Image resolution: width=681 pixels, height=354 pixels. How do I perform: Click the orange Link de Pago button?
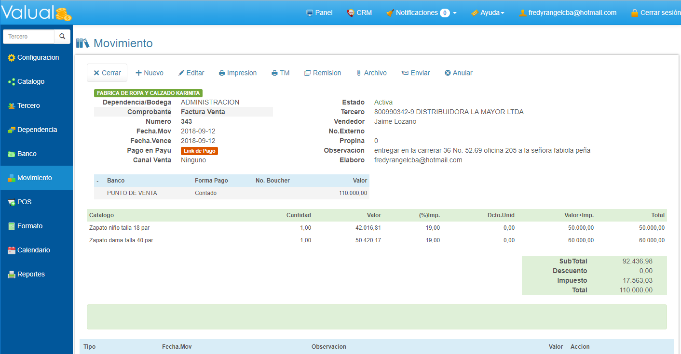pyautogui.click(x=199, y=151)
